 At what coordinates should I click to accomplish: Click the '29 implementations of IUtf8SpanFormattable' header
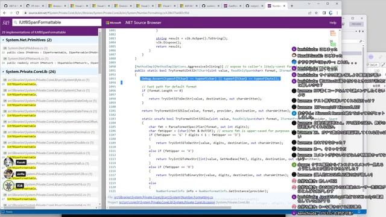(34, 32)
